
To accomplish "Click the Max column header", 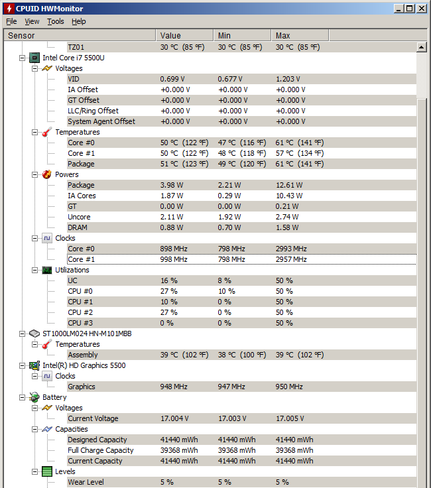I will pyautogui.click(x=300, y=36).
